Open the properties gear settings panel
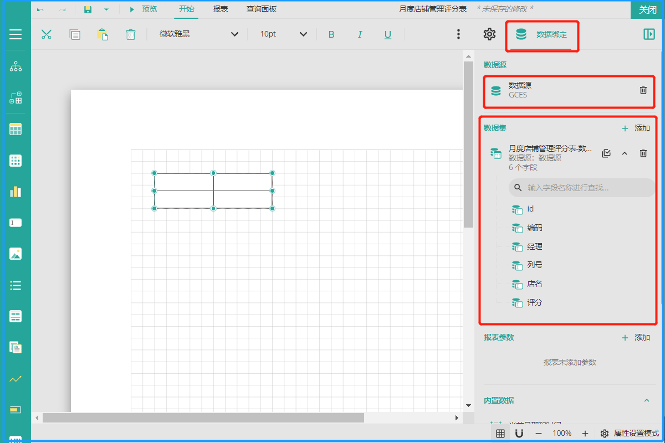 (x=489, y=34)
